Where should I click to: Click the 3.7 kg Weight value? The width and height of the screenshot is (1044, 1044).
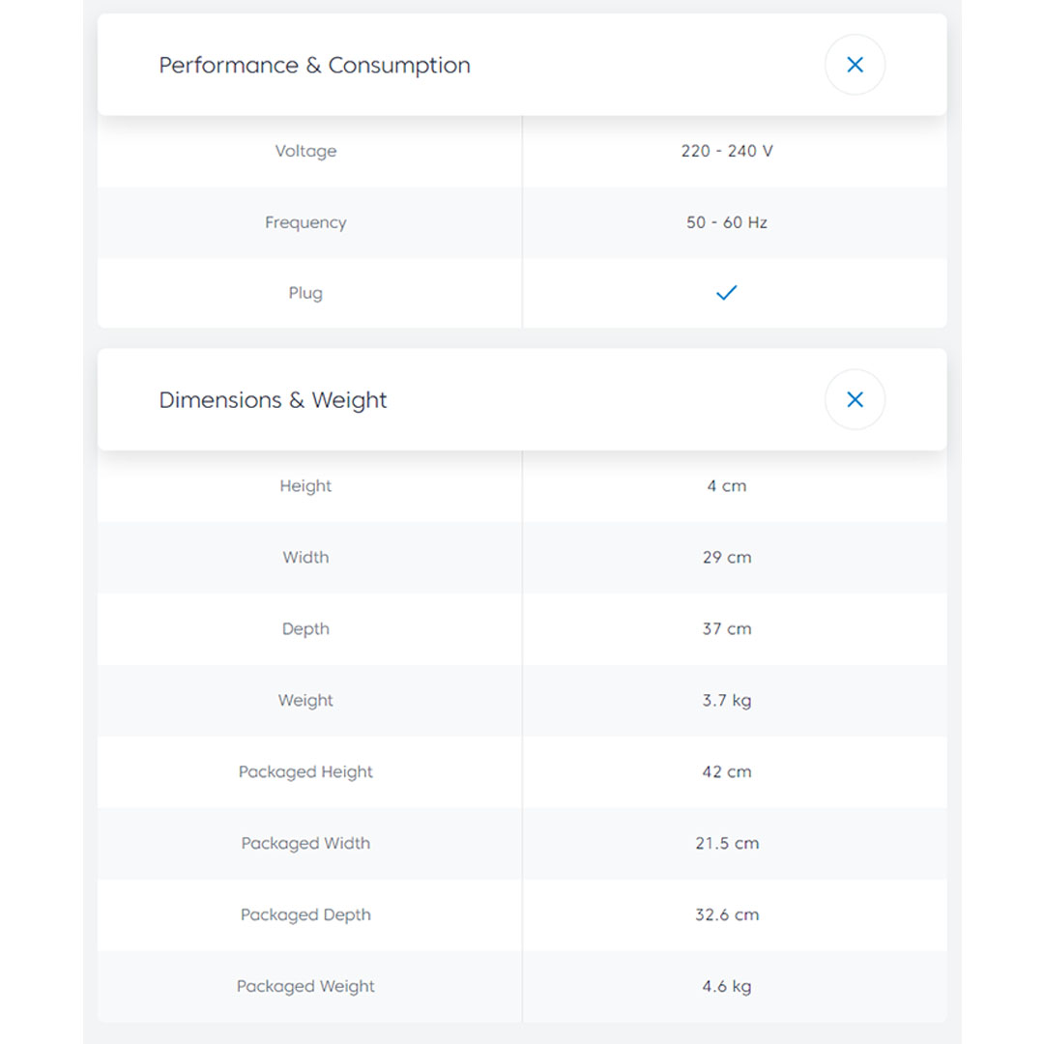[726, 701]
